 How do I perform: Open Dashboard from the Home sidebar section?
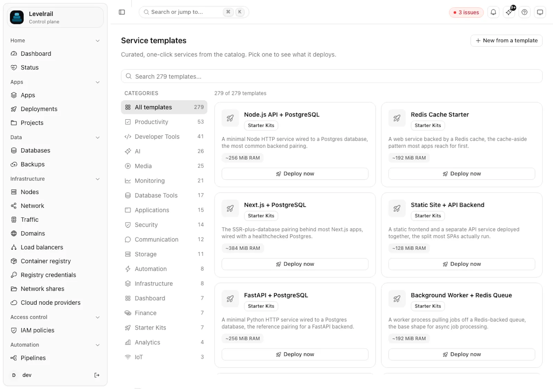(x=55, y=54)
